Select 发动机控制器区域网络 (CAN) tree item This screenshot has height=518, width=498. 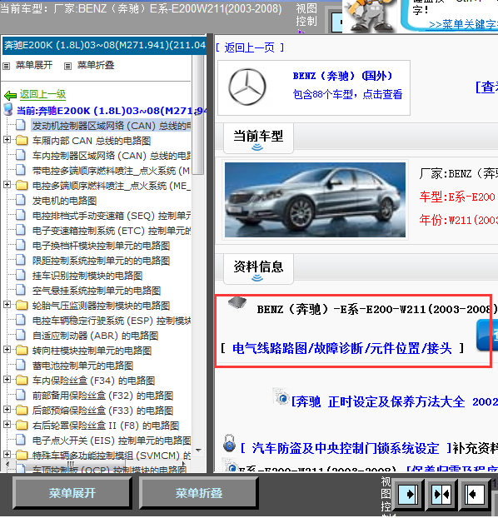coord(112,126)
